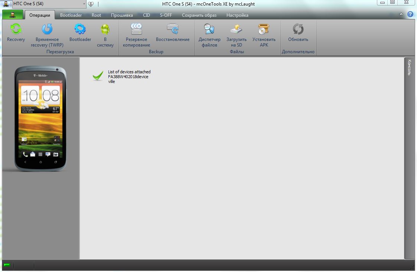Click the 'ville' device codename text
Image resolution: width=417 pixels, height=272 pixels.
tap(111, 81)
